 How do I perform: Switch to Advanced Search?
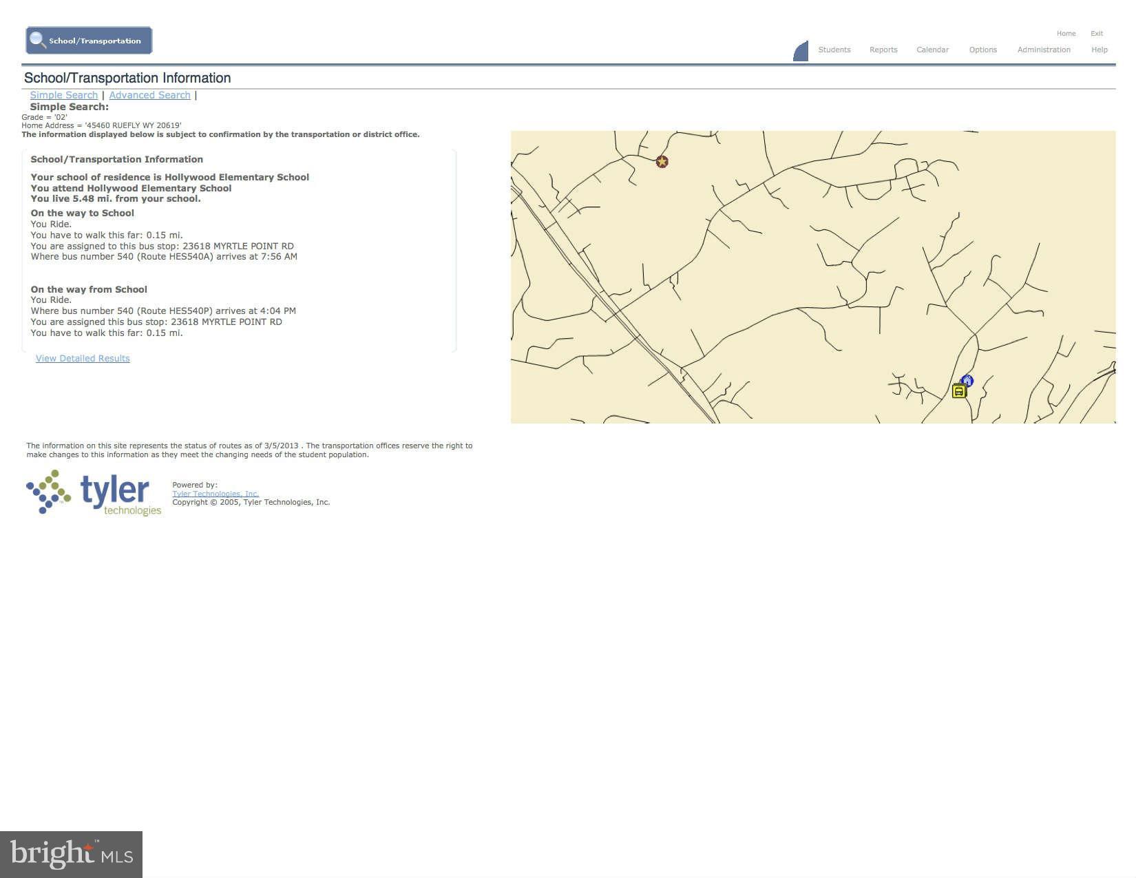pyautogui.click(x=150, y=95)
